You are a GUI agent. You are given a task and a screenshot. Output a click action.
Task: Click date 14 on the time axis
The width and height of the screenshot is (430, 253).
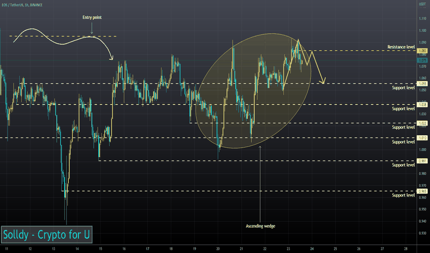point(77,249)
